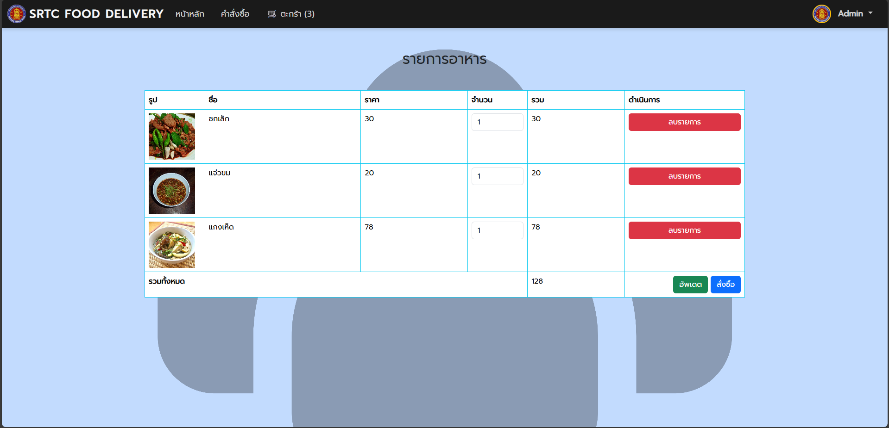Viewport: 889px width, 428px height.
Task: Focus the quantity field for แจ่วขม
Action: (497, 176)
